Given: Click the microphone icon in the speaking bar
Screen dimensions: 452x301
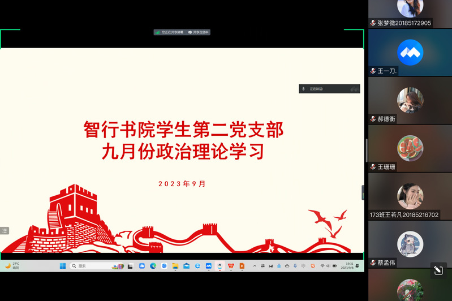Looking at the screenshot, I should pos(304,89).
